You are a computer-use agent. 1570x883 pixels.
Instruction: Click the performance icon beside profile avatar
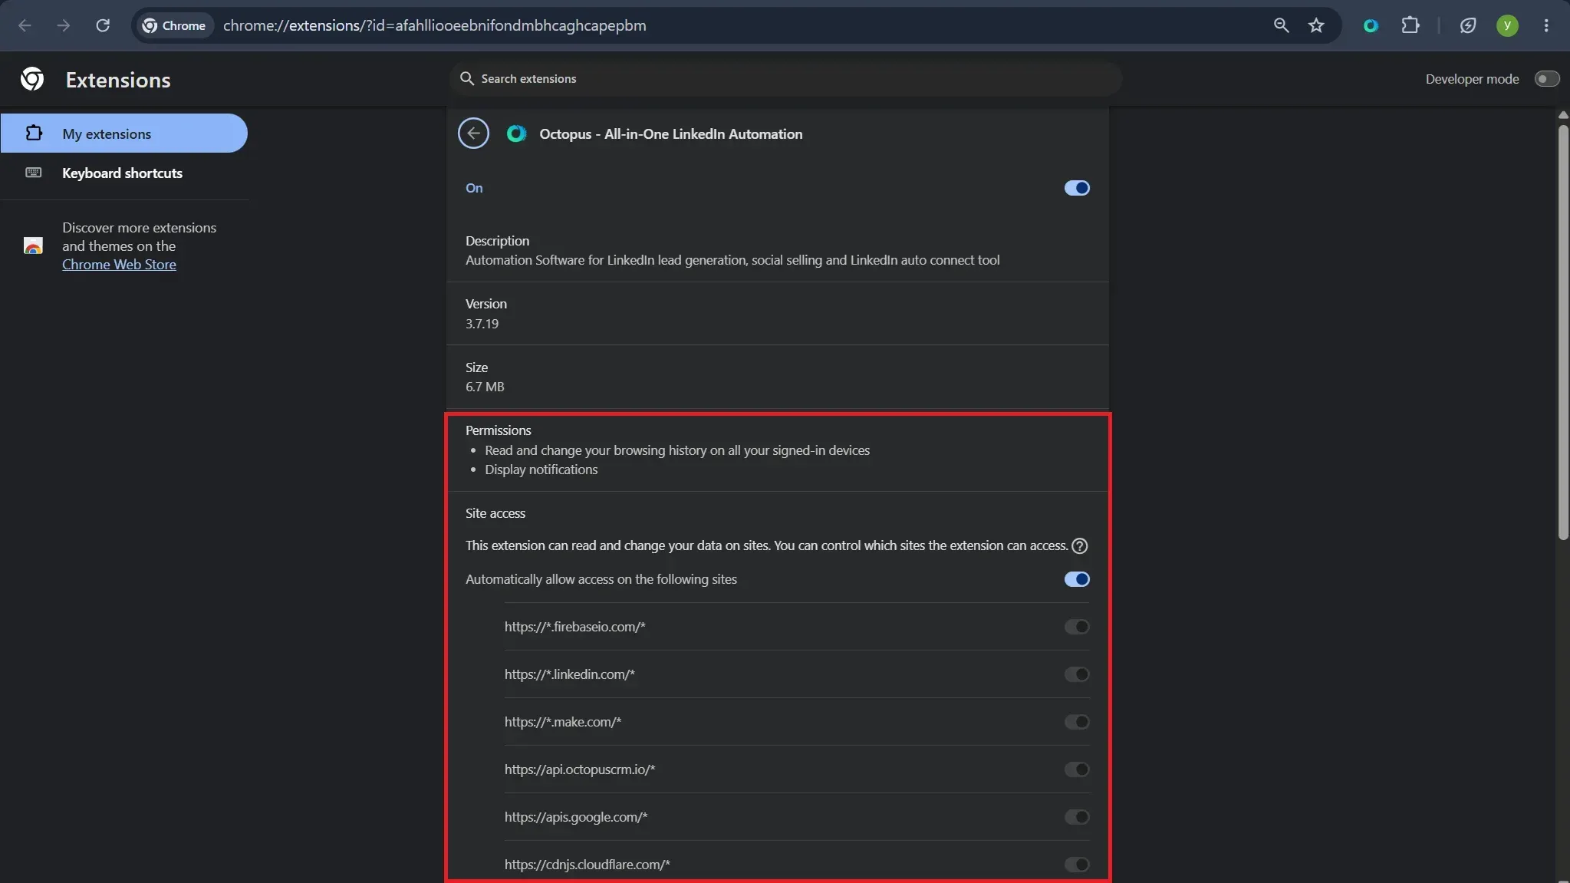tap(1468, 25)
